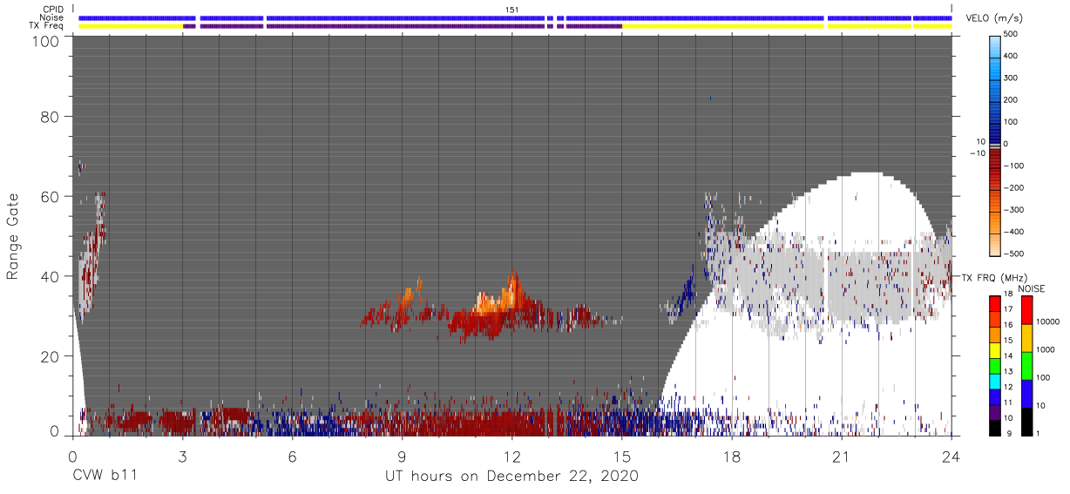
Task: Click x-axis tick label 12
Action: pyautogui.click(x=511, y=457)
